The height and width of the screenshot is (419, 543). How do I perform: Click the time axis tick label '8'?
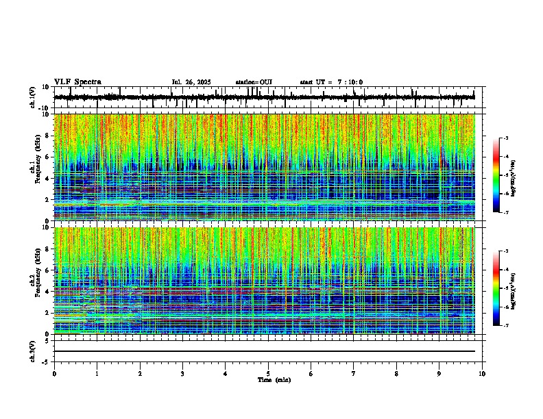coord(396,374)
